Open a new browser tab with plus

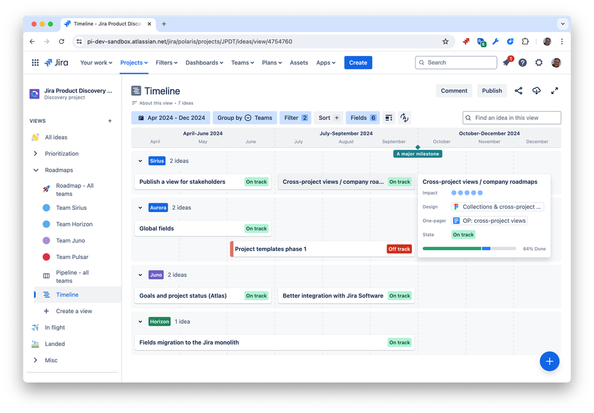164,24
